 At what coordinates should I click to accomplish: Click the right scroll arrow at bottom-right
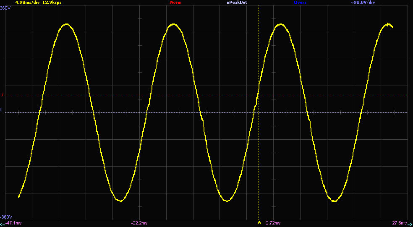click(410, 223)
